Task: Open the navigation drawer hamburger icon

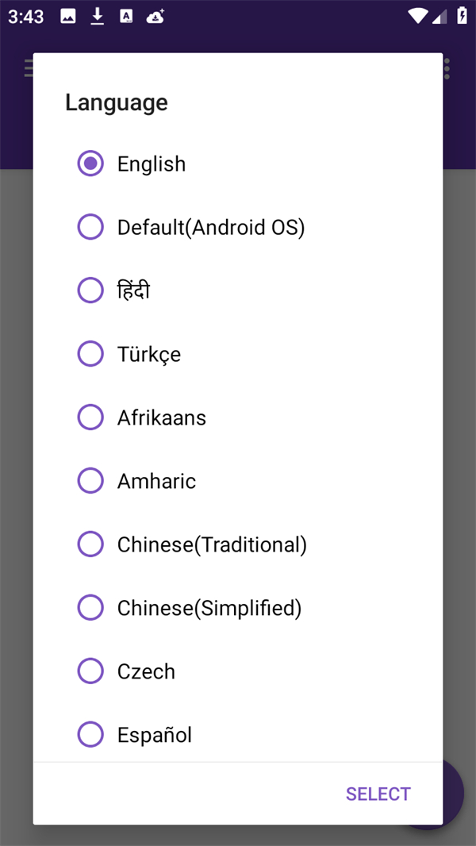Action: 29,68
